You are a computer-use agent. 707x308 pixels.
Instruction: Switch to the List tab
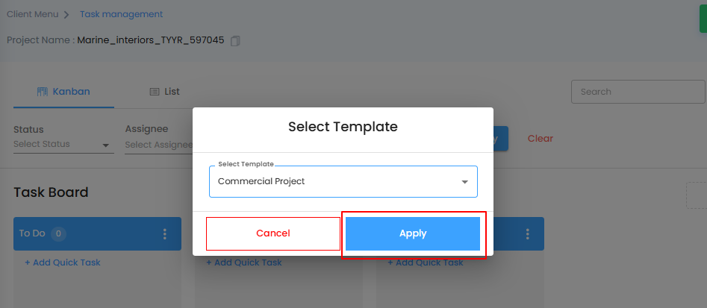(x=165, y=92)
